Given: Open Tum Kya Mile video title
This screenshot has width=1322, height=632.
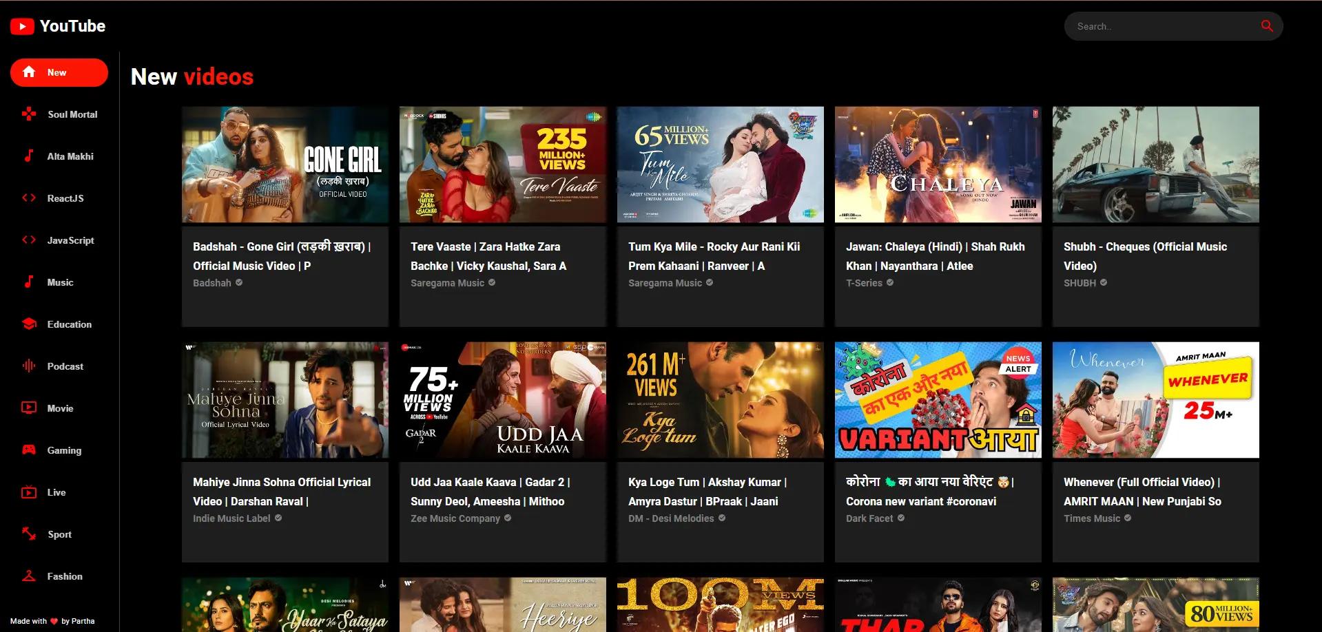Looking at the screenshot, I should (x=714, y=256).
